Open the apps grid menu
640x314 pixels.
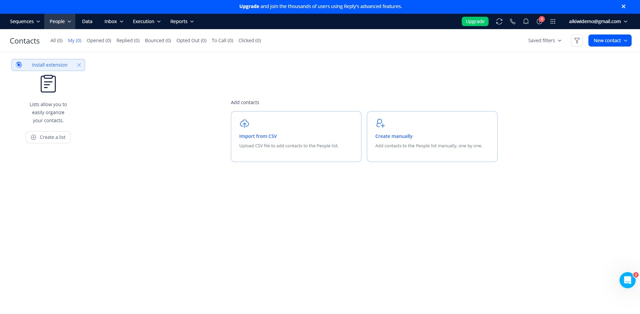point(553,21)
